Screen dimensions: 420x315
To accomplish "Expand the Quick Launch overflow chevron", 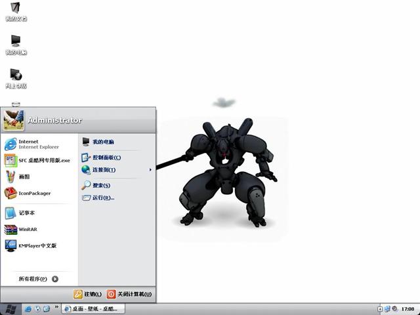I will pyautogui.click(x=56, y=306).
